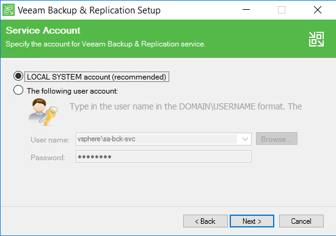Proceed with the Next button

[252, 221]
